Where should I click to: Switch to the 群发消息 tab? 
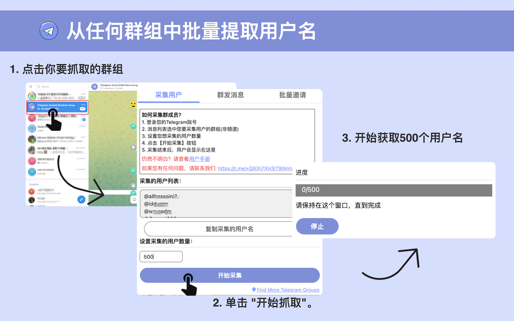230,95
